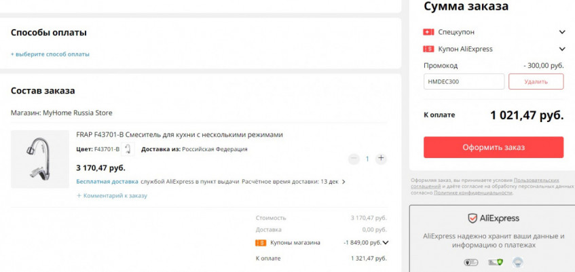The height and width of the screenshot is (272, 575).
Task: Click the Доставка 0,00 руб. value
Action: pyautogui.click(x=375, y=230)
